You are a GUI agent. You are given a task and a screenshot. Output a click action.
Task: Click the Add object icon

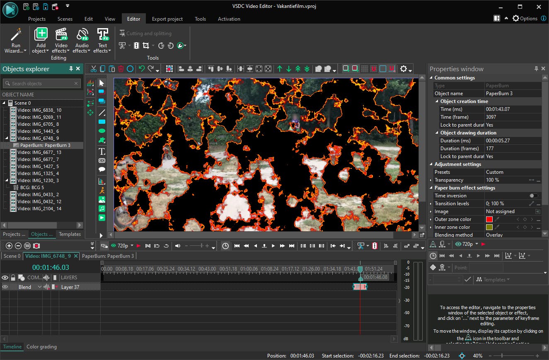[x=41, y=35]
